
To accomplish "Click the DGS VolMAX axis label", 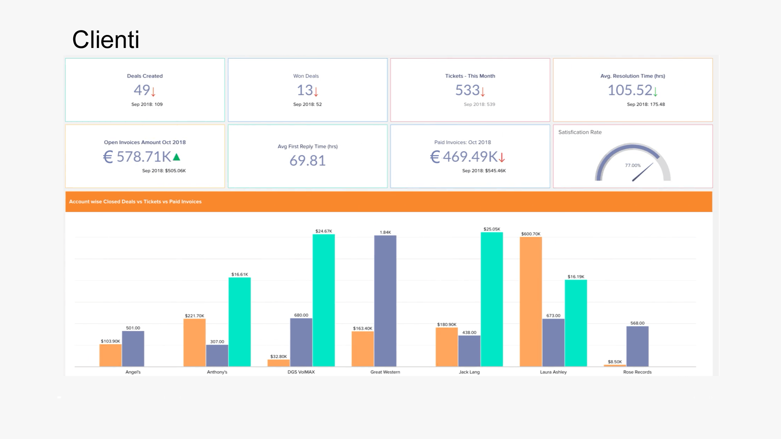I will tap(301, 372).
